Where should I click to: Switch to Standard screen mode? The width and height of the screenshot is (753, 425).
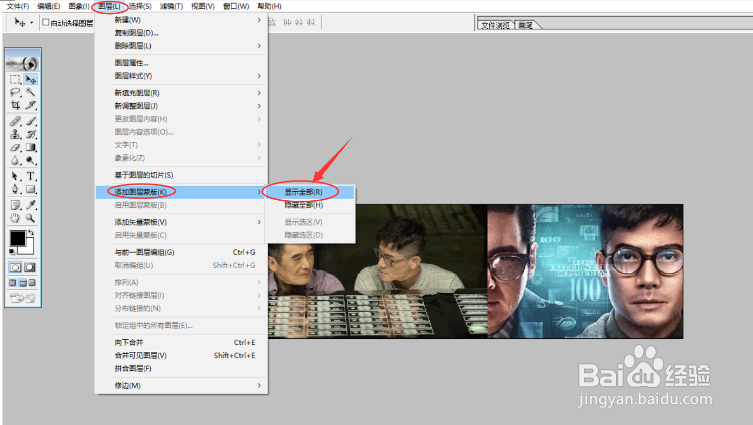13,283
